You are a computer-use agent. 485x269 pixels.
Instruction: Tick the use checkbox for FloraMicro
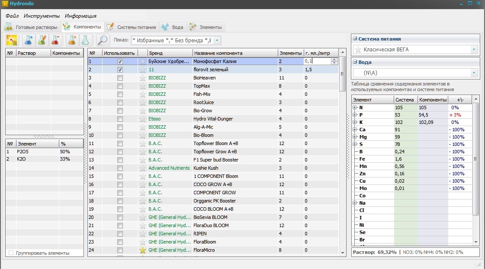[120, 250]
